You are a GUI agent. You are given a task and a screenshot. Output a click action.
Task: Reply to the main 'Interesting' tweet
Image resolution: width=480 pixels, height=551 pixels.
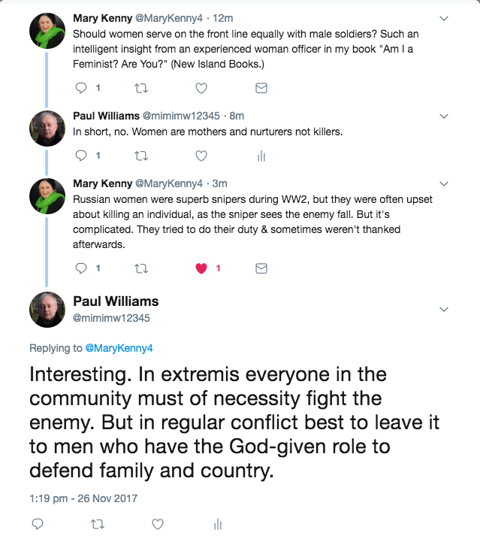(38, 524)
